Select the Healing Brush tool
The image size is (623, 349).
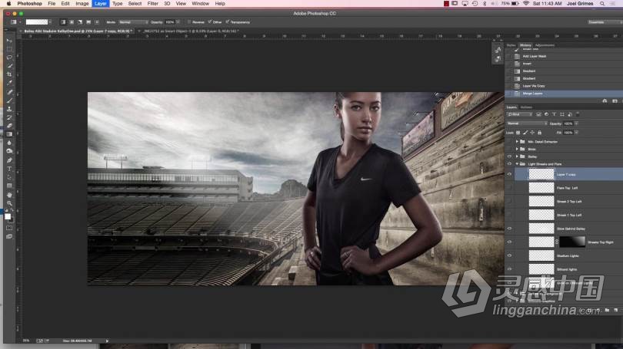[9, 92]
